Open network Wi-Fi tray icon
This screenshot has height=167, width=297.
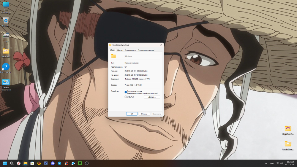click(x=277, y=163)
